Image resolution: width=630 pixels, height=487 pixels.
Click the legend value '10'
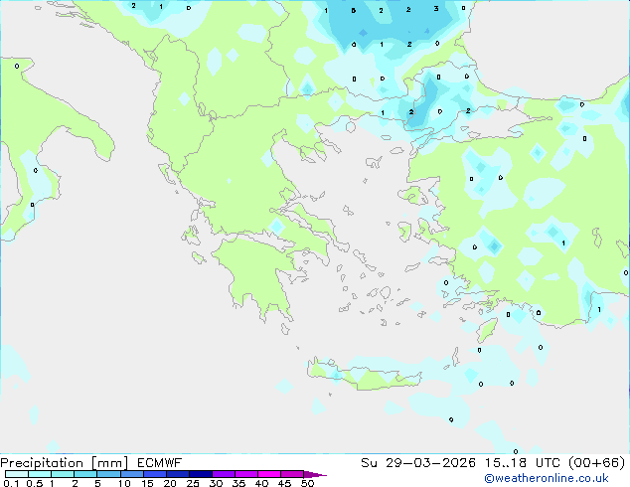[x=124, y=483]
